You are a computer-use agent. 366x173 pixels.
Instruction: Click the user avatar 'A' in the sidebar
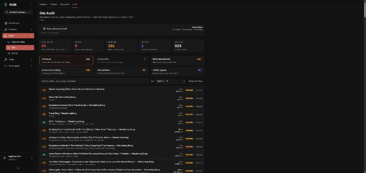pyautogui.click(x=4, y=158)
